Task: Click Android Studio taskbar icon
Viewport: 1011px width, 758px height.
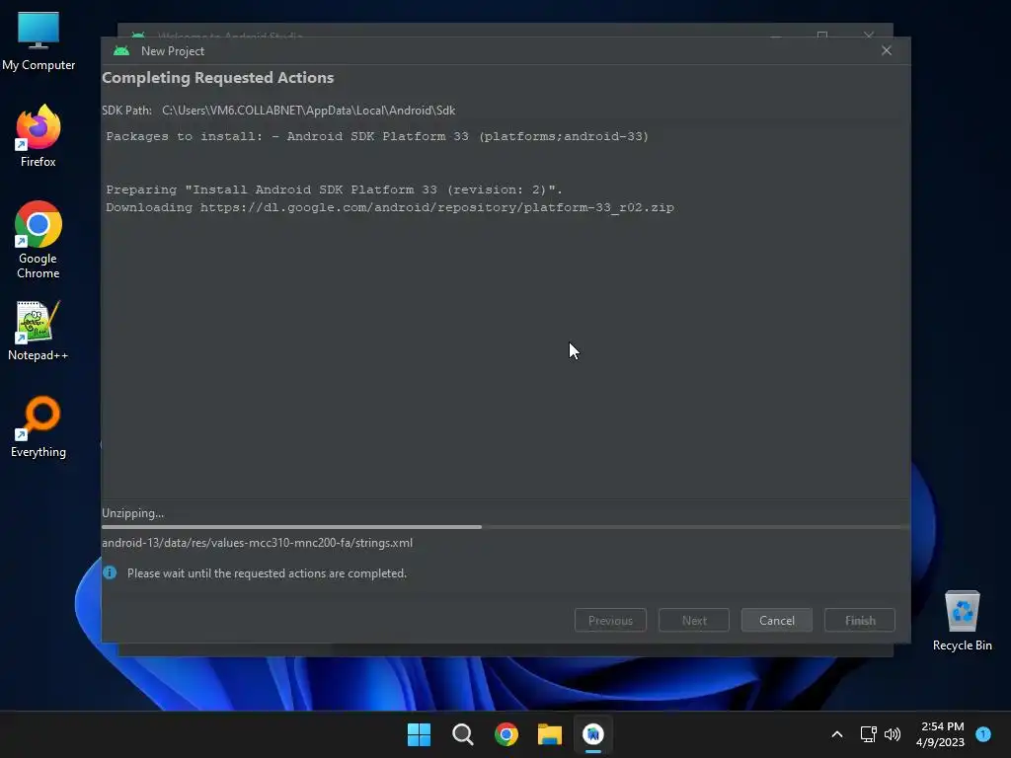Action: pos(593,734)
